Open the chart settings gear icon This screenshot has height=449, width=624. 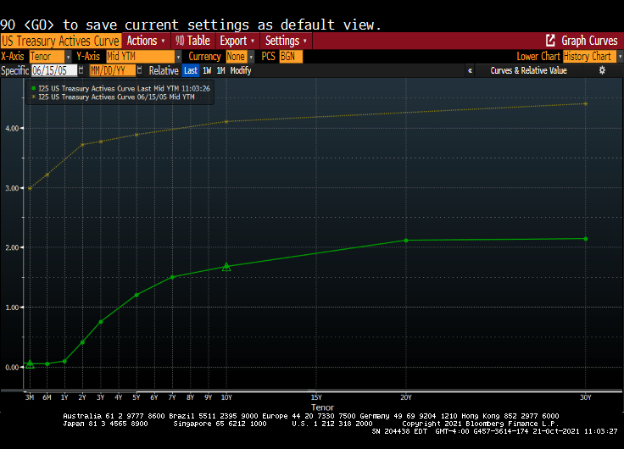603,71
